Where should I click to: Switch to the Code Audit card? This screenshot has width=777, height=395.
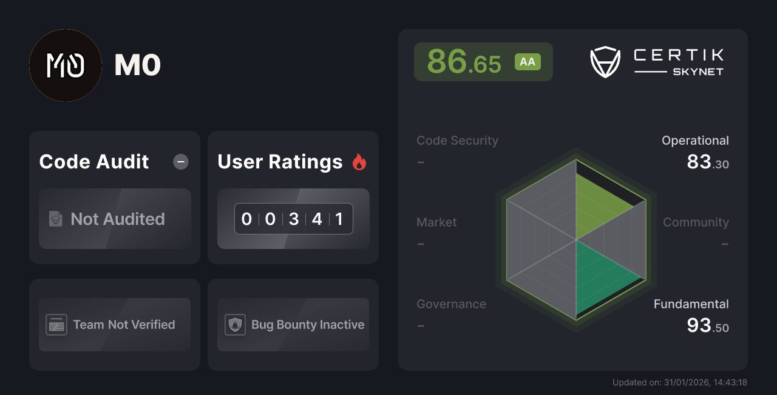tap(115, 197)
